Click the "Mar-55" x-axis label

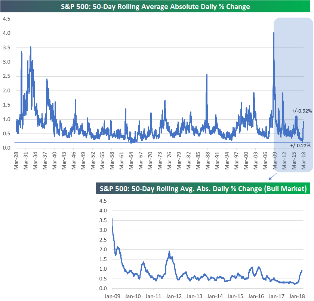(x=102, y=161)
